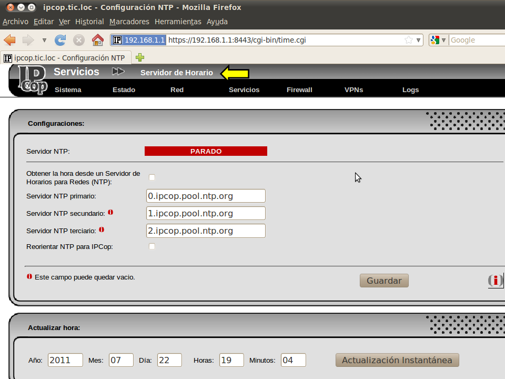
Task: Click the primary NTP server field
Action: click(206, 196)
